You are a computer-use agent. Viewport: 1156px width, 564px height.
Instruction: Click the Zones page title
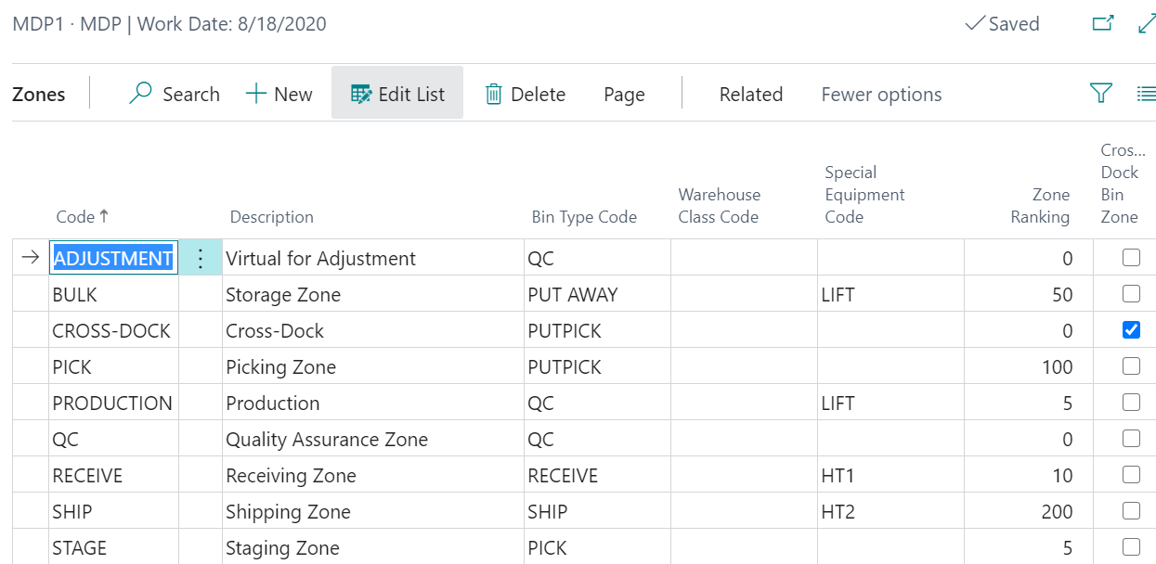[x=39, y=94]
